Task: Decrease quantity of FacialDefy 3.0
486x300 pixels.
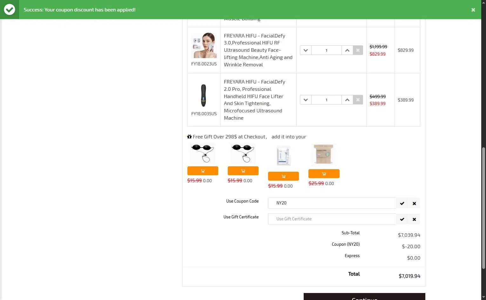Action: [x=306, y=50]
